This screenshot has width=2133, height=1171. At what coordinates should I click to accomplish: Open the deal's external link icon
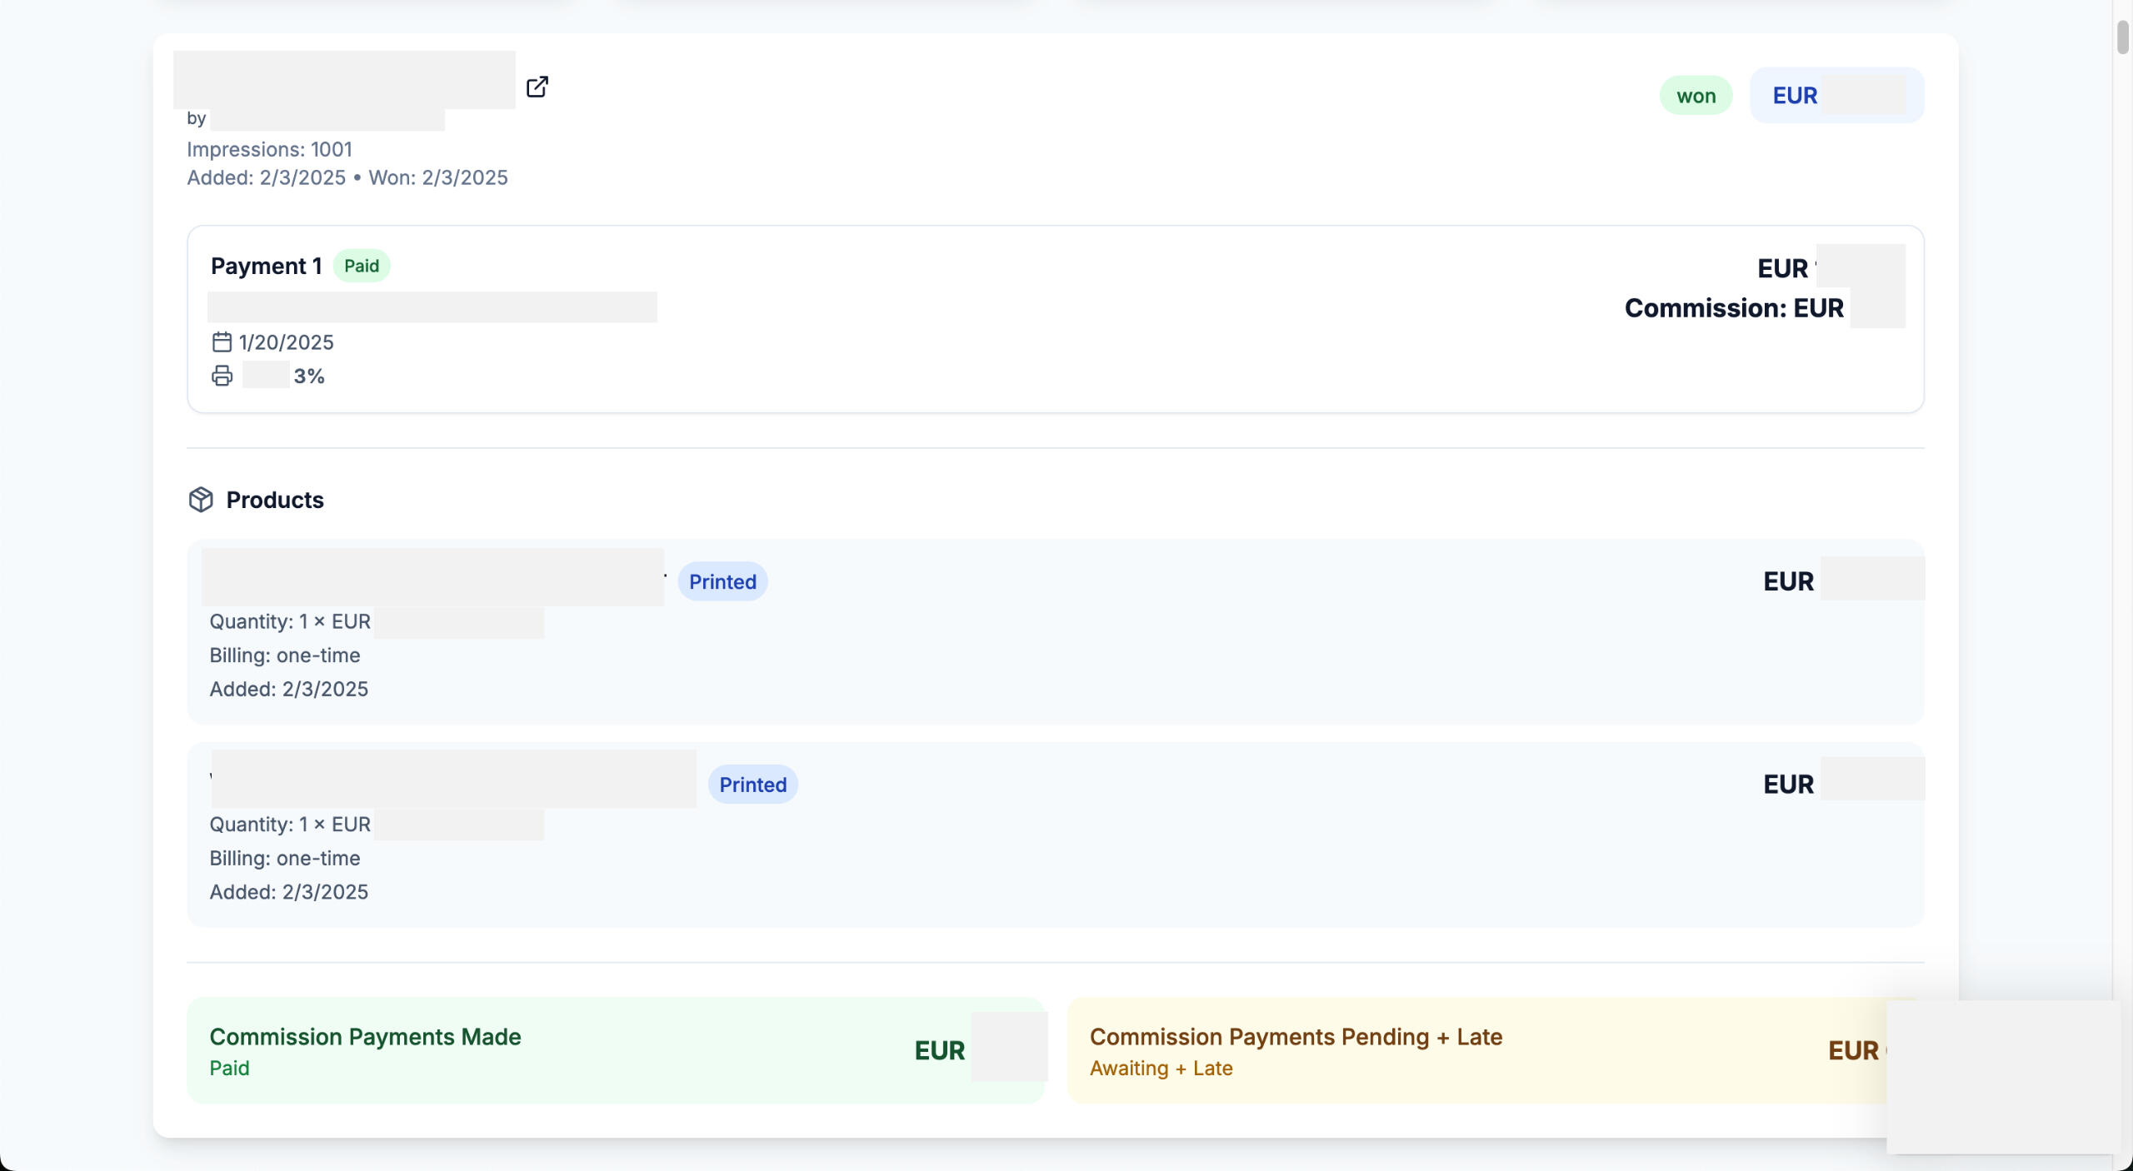(x=537, y=87)
